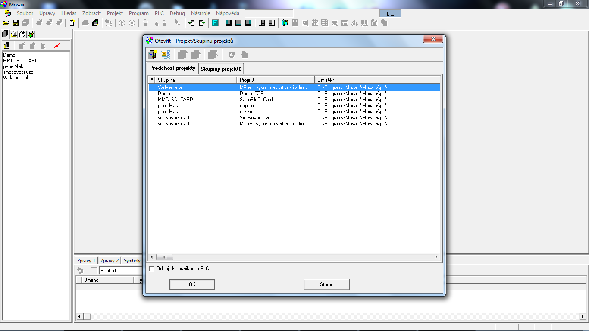Open the Debug menu
589x331 pixels.
177,13
